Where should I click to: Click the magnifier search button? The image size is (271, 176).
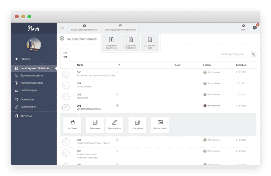pyautogui.click(x=254, y=54)
